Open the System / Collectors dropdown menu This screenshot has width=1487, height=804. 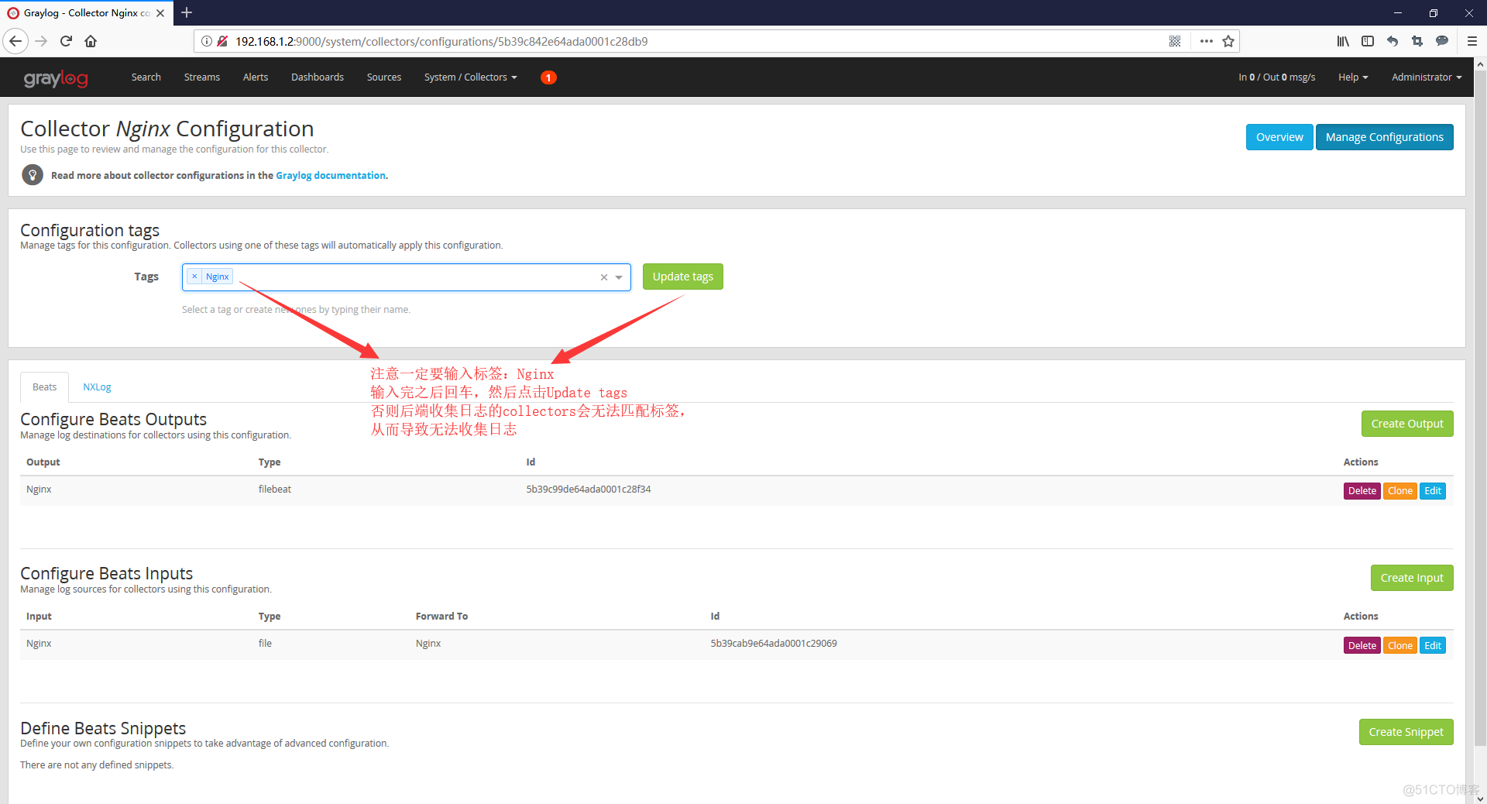[470, 77]
